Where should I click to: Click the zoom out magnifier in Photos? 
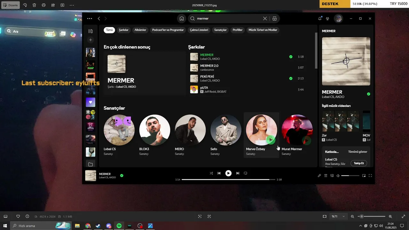(352, 216)
